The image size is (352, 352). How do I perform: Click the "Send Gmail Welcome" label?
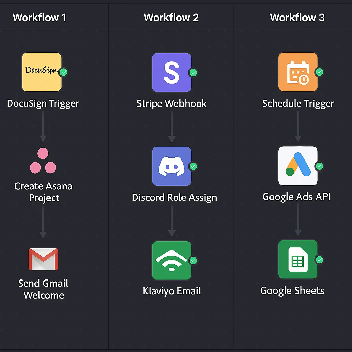coord(43,289)
